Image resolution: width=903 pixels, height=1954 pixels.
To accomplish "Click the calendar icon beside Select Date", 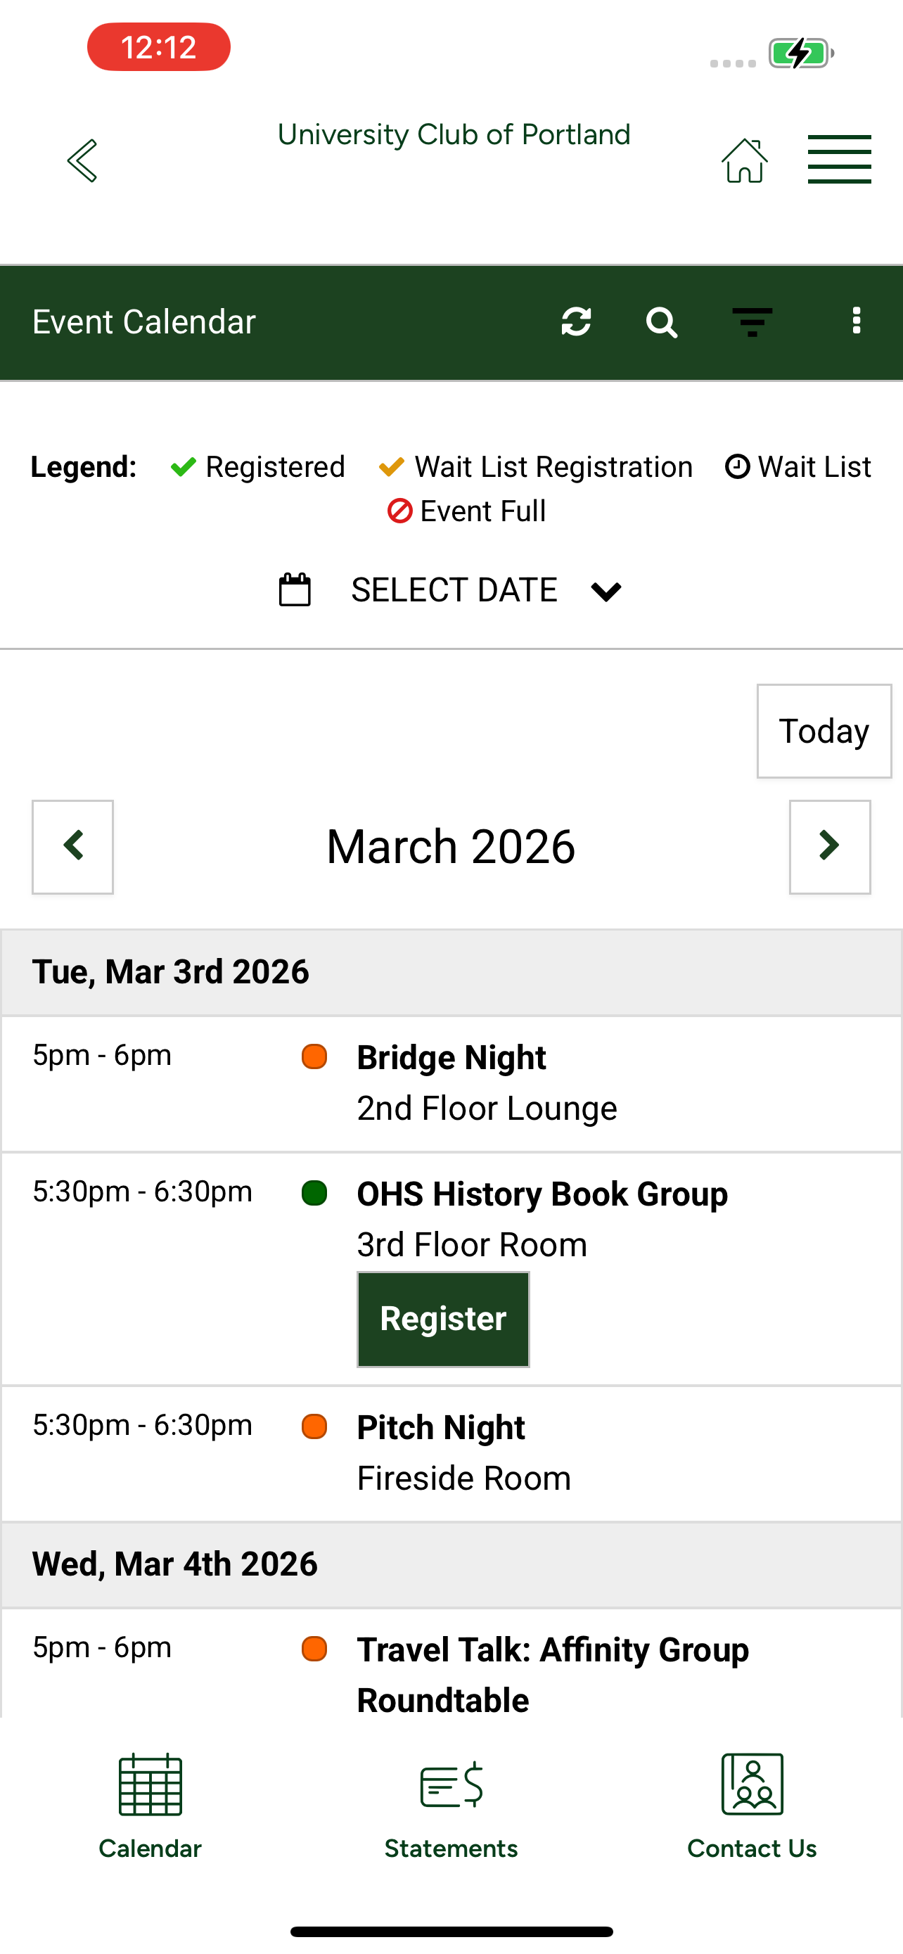I will click(295, 589).
